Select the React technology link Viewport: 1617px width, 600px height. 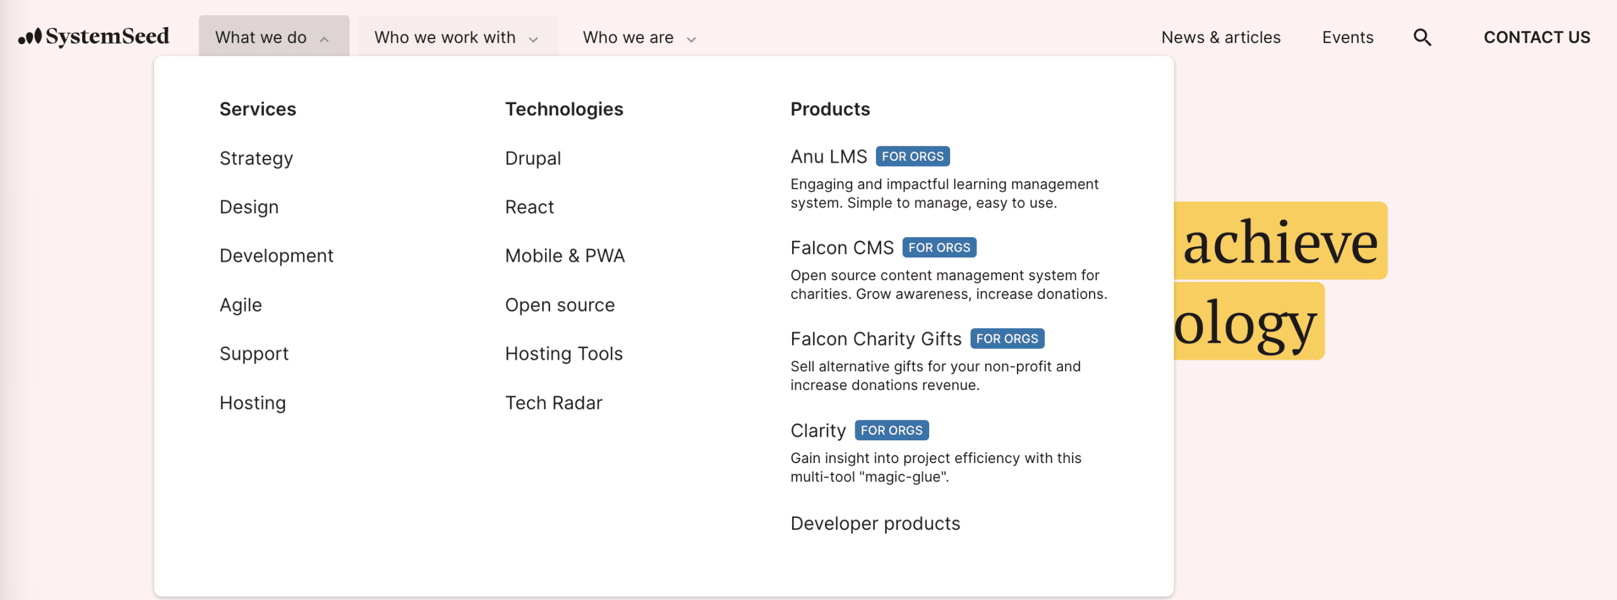click(x=529, y=207)
